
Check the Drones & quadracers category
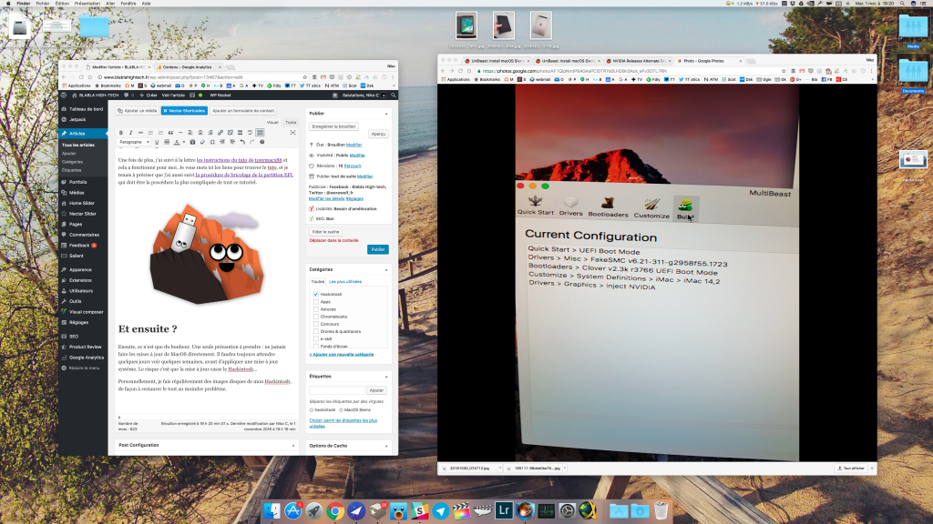point(316,331)
